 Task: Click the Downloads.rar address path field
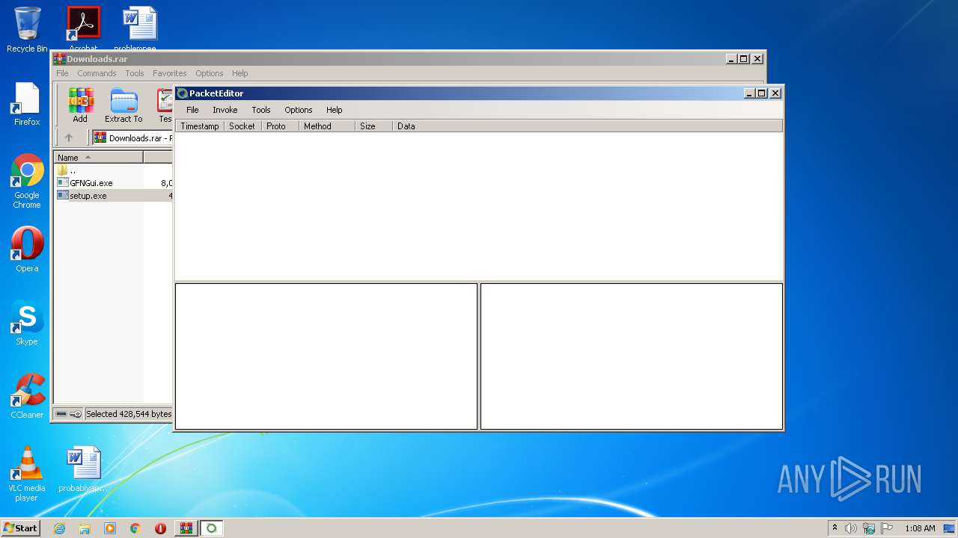(x=132, y=138)
